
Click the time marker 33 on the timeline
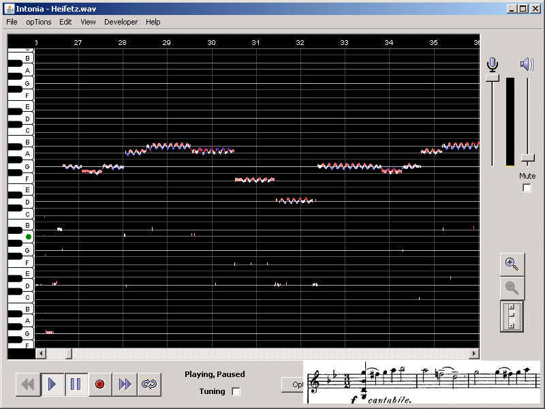(x=344, y=42)
